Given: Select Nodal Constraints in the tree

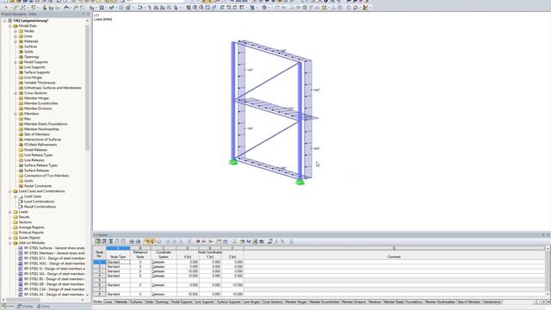Looking at the screenshot, I should coord(38,186).
